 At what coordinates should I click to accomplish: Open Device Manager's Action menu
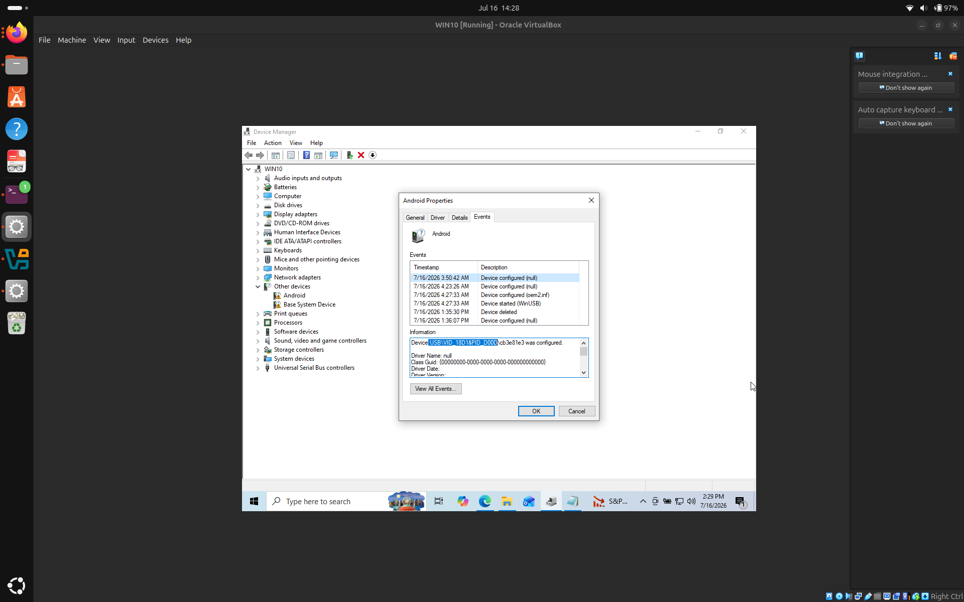(273, 143)
